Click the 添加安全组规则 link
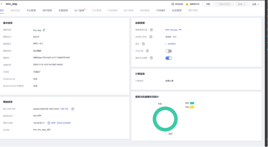 (64, 123)
